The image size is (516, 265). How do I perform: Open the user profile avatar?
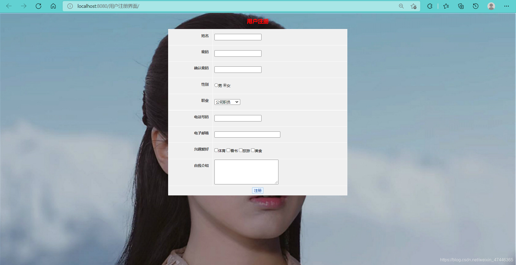coord(491,6)
